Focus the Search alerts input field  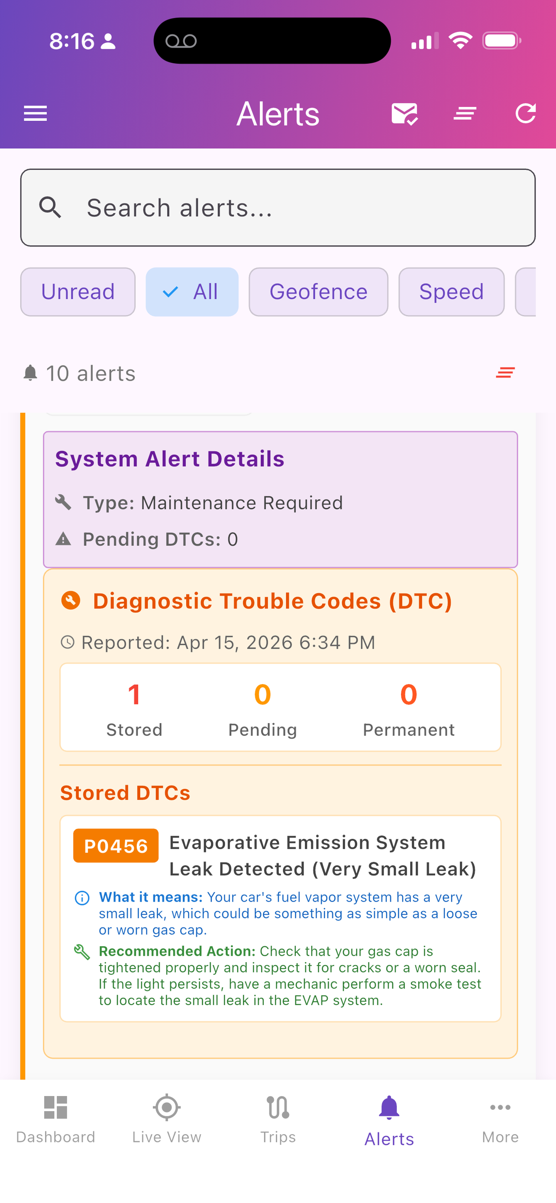[278, 207]
